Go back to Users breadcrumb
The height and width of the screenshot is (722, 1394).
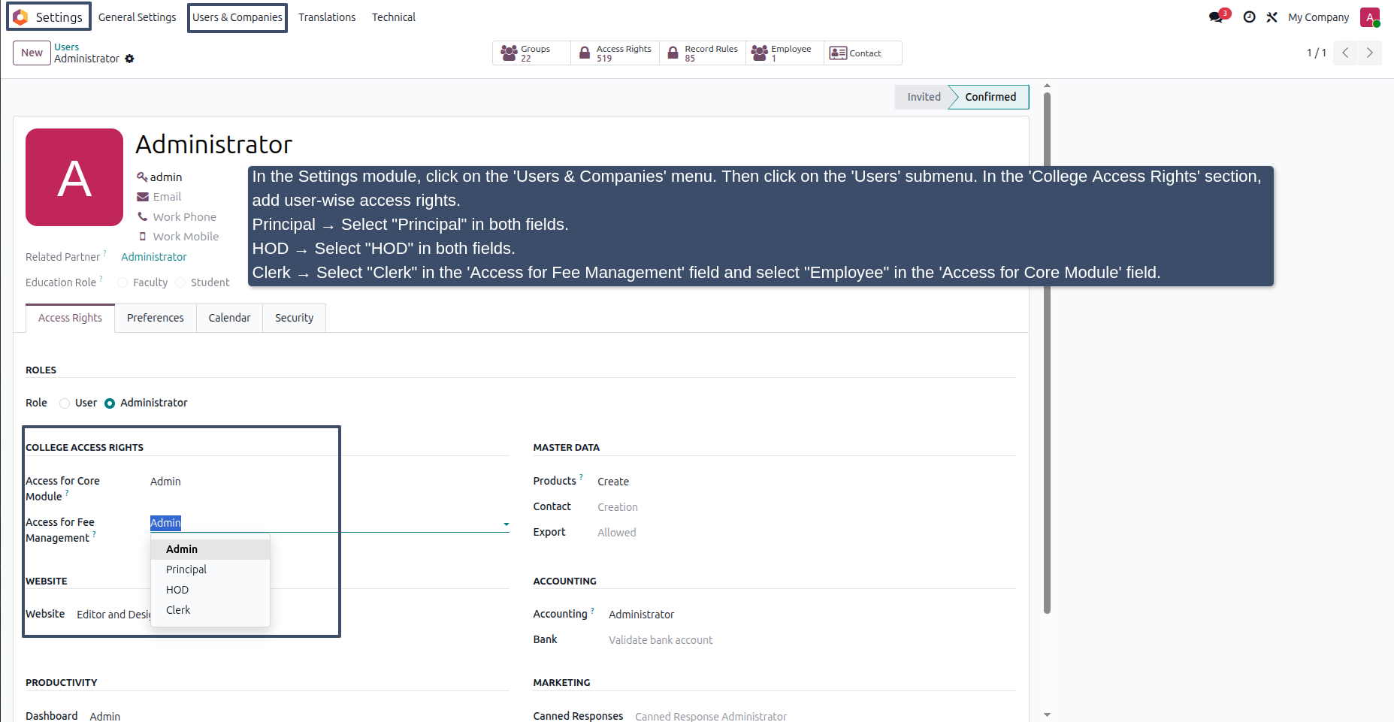[66, 47]
